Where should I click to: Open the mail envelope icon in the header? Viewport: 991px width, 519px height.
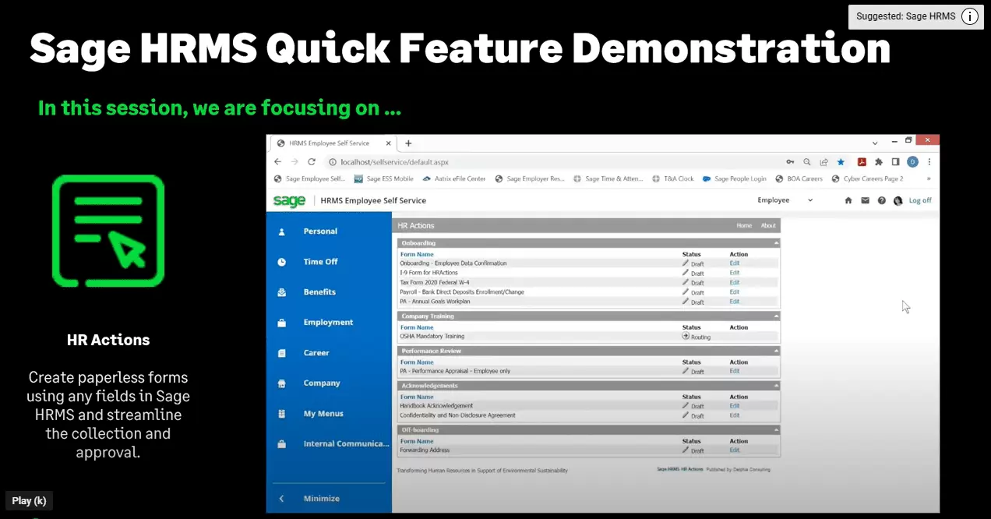click(x=865, y=200)
